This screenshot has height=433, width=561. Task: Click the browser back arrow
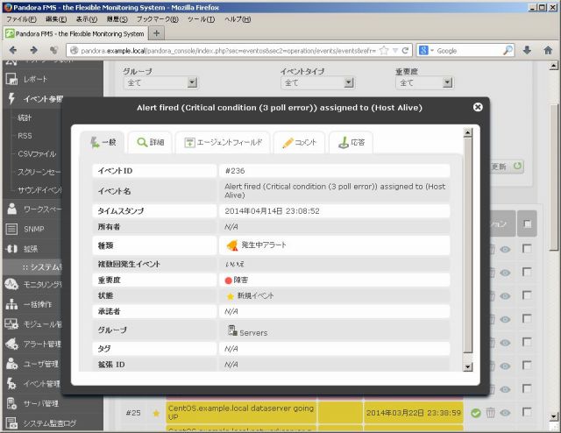coord(13,50)
